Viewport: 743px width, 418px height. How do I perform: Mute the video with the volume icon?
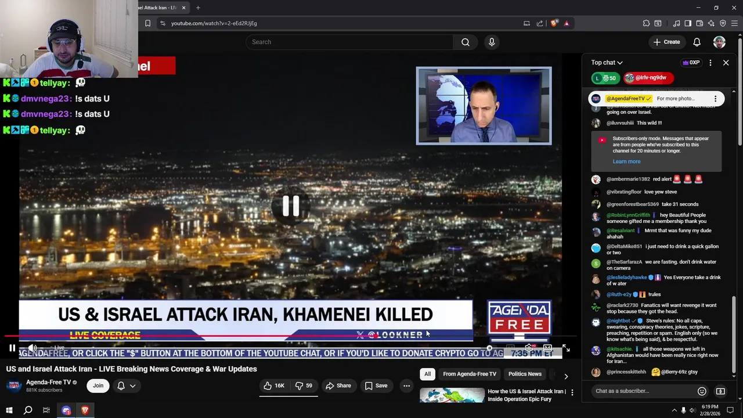pyautogui.click(x=33, y=348)
